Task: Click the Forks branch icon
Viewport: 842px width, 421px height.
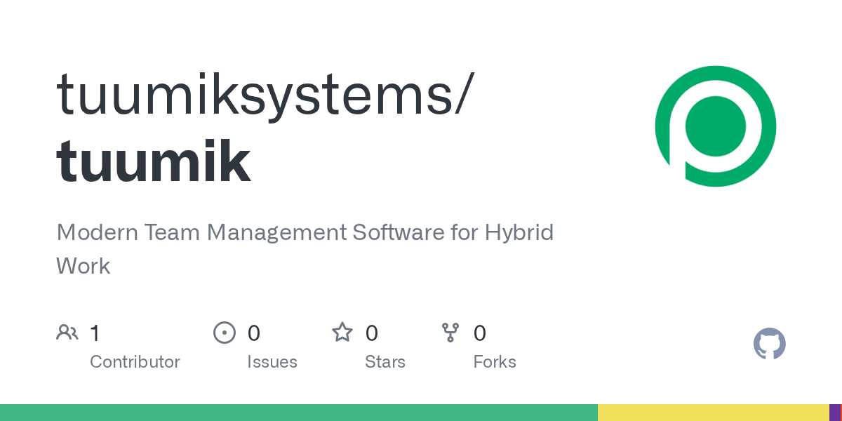Action: point(450,333)
